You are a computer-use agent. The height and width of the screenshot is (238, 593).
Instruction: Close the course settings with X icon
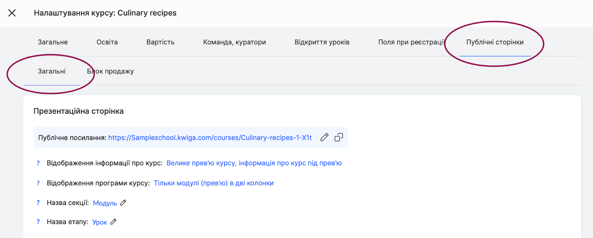tap(12, 13)
